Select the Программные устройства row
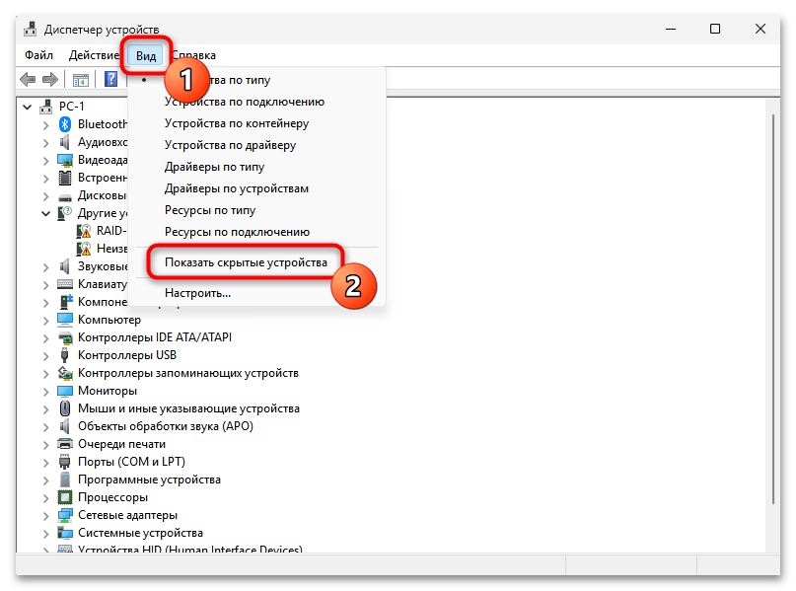Screen dimensions: 796x591 point(149,480)
